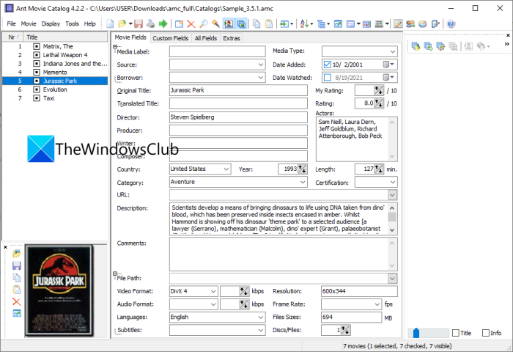513x352 pixels.
Task: Open the Media Type dropdown
Action: [393, 51]
